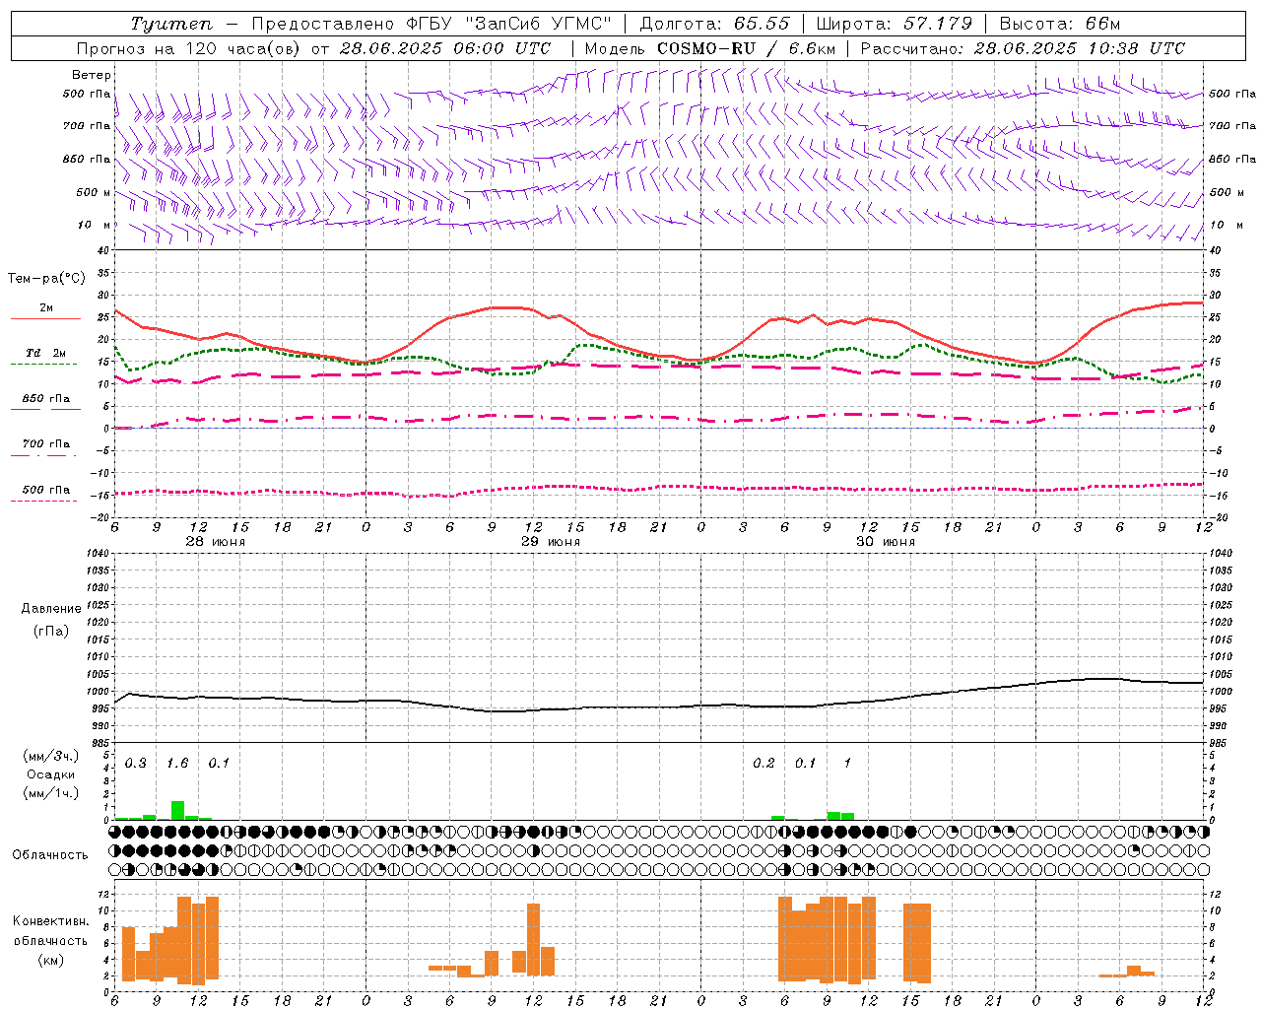The height and width of the screenshot is (1009, 1261).
Task: Click the 'Тем-ра(°C)' temperature panel label
Action: click(x=46, y=279)
